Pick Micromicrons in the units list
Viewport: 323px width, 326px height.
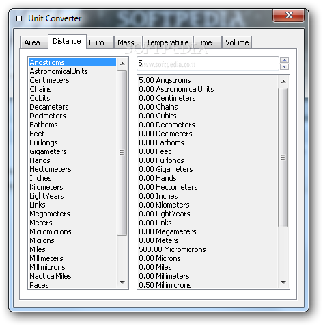pyautogui.click(x=72, y=231)
